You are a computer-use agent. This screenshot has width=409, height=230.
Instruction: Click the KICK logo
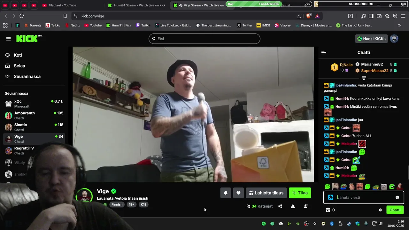coord(29,39)
